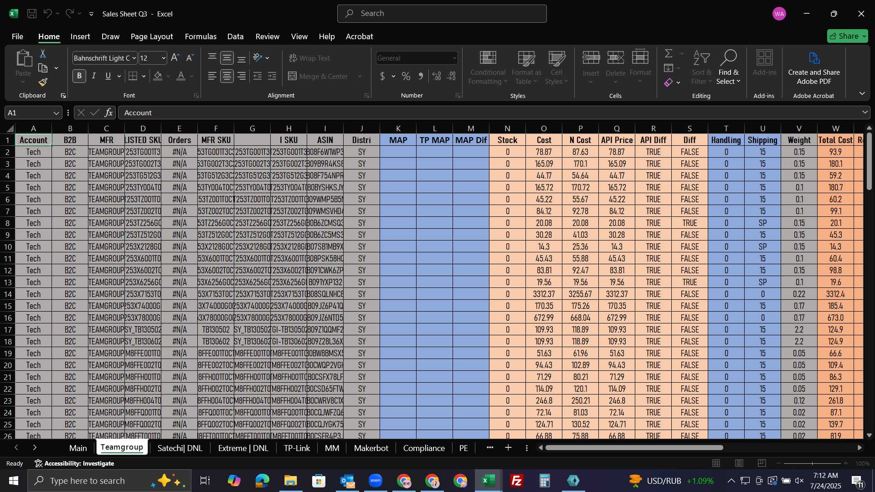
Task: Click the Cut scissors icon
Action: coord(43,54)
